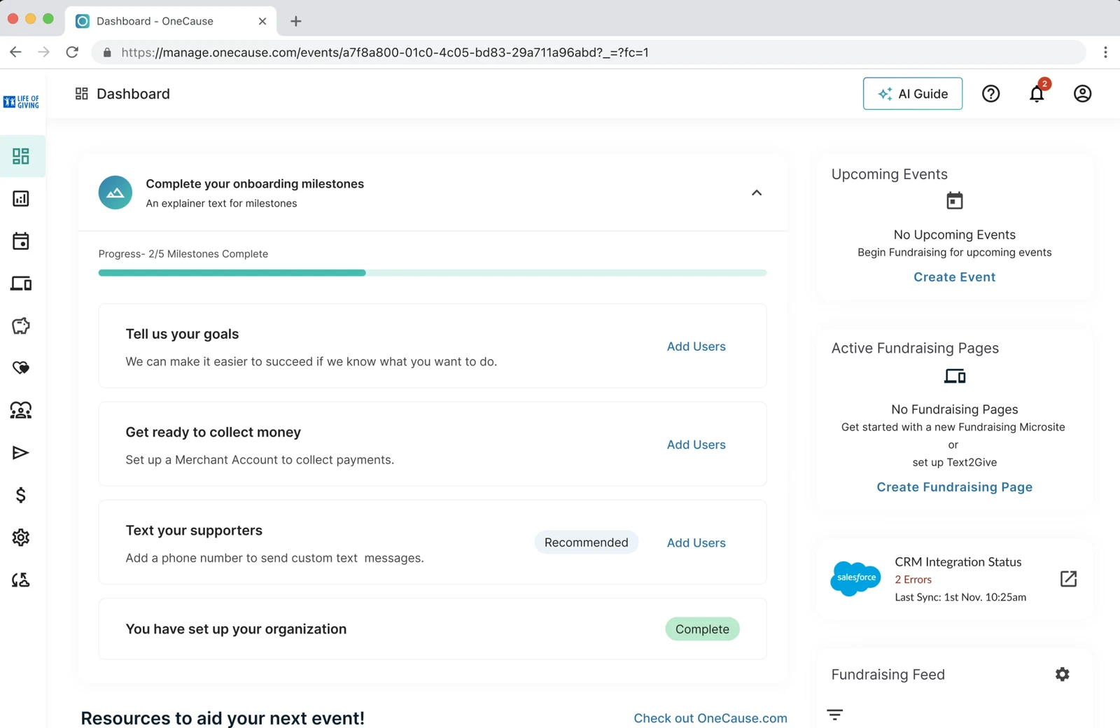Open the send messages sidebar icon
This screenshot has height=728, width=1120.
pyautogui.click(x=21, y=453)
